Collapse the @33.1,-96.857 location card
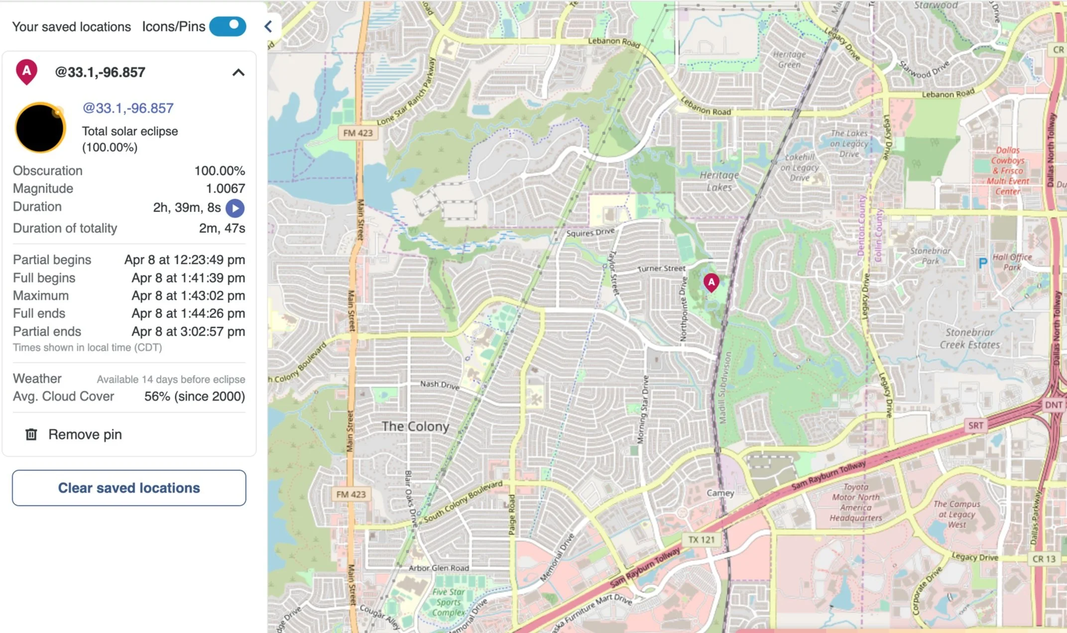The image size is (1067, 633). click(238, 73)
